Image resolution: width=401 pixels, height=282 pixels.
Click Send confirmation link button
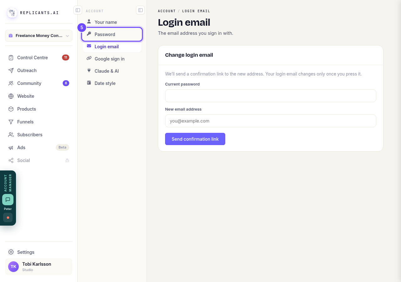click(195, 139)
